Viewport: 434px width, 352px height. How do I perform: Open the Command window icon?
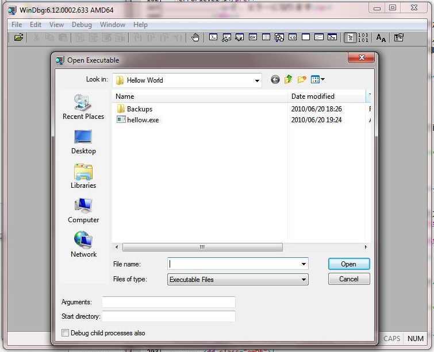[x=213, y=37]
